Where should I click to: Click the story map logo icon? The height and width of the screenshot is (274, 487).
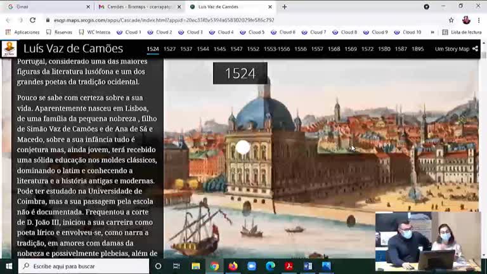point(10,48)
